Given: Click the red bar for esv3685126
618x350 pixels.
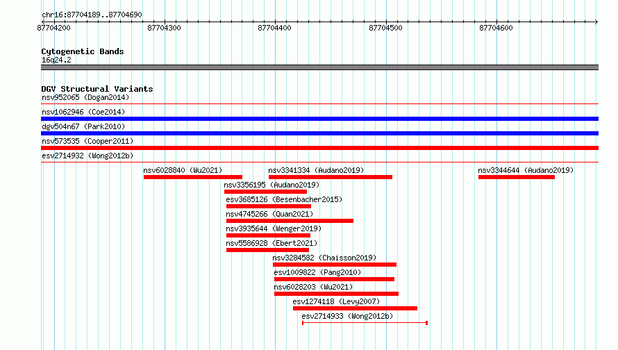Looking at the screenshot, I should coord(269,206).
